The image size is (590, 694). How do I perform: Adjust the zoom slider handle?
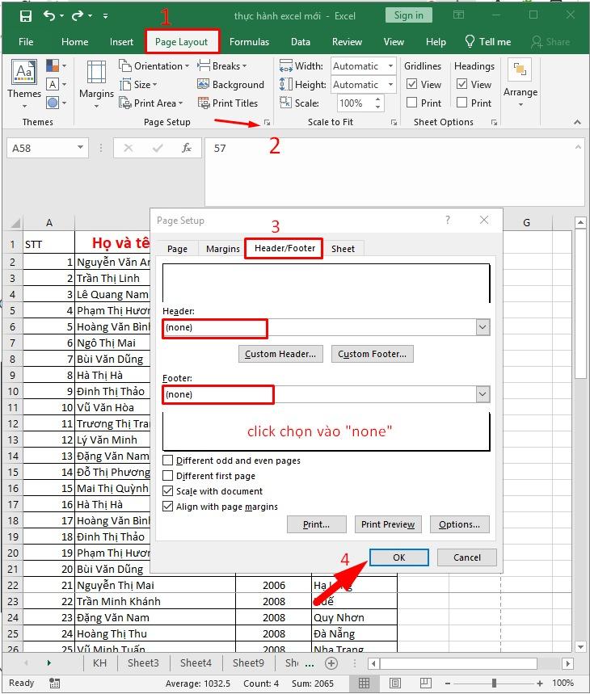(494, 683)
